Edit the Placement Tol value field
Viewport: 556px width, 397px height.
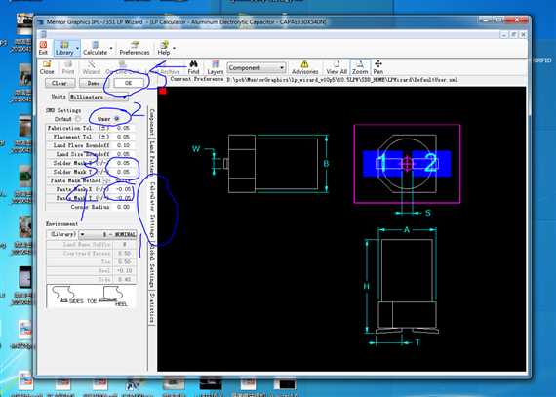pyautogui.click(x=124, y=137)
